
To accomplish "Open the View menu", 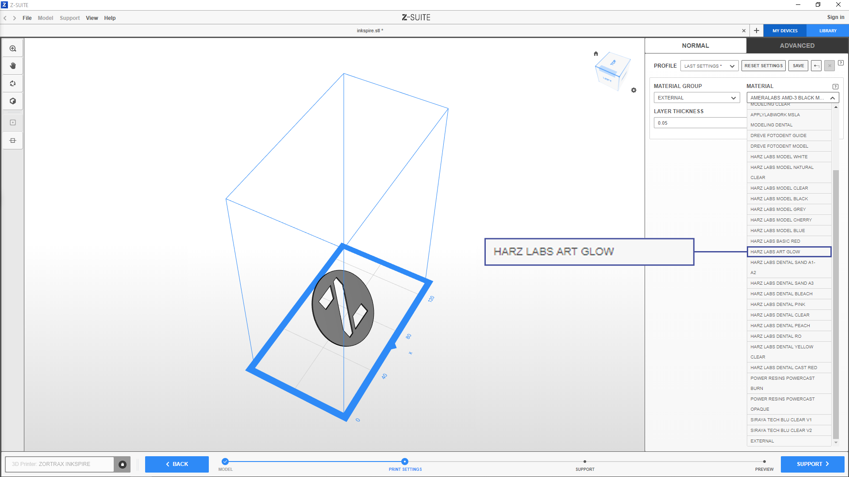I will pyautogui.click(x=92, y=18).
